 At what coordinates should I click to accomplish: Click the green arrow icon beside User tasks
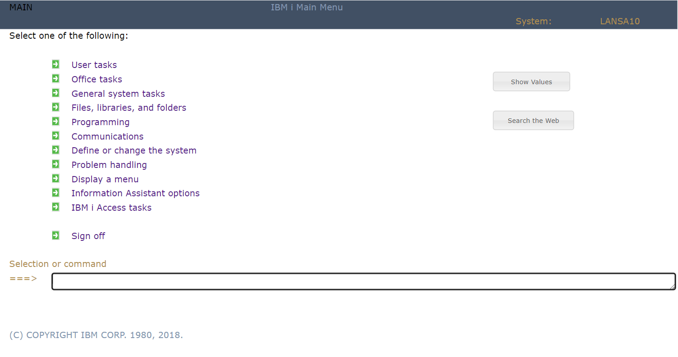click(x=55, y=64)
